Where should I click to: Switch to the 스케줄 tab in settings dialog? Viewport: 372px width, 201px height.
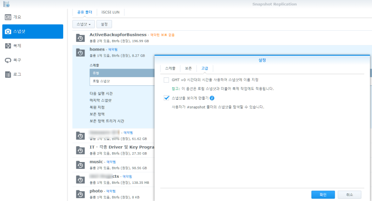pos(170,68)
